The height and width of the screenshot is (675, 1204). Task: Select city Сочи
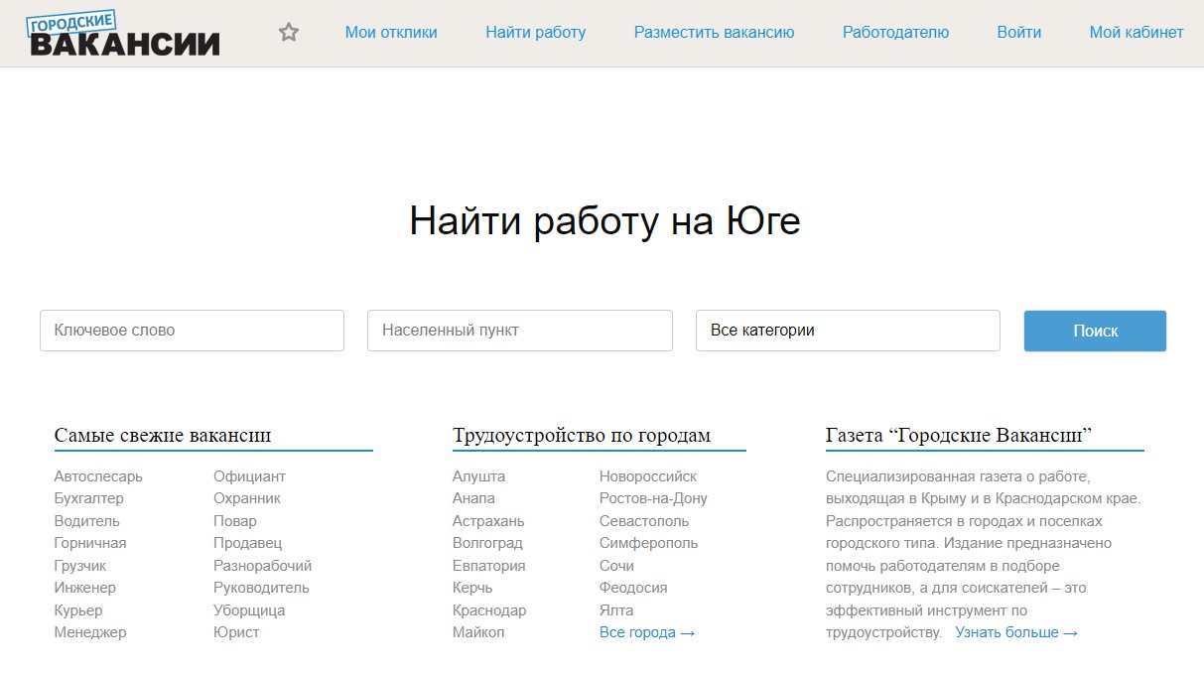pos(616,566)
